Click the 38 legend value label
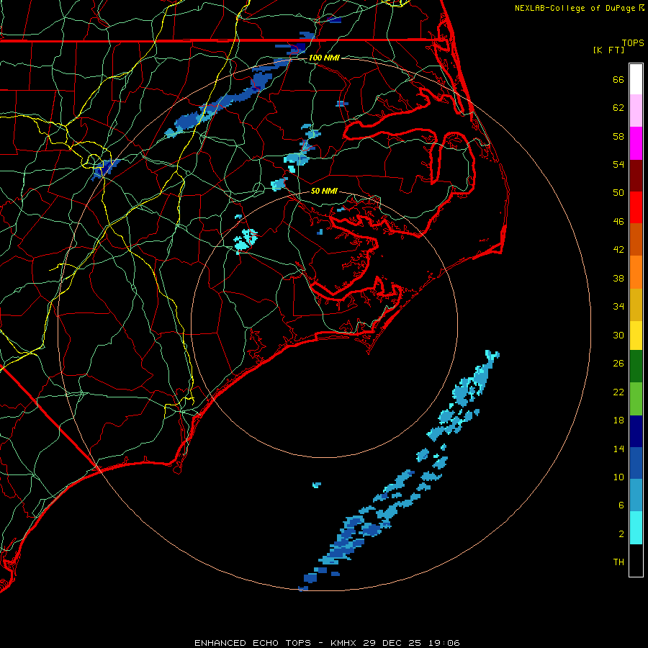This screenshot has width=648, height=648. tap(618, 278)
